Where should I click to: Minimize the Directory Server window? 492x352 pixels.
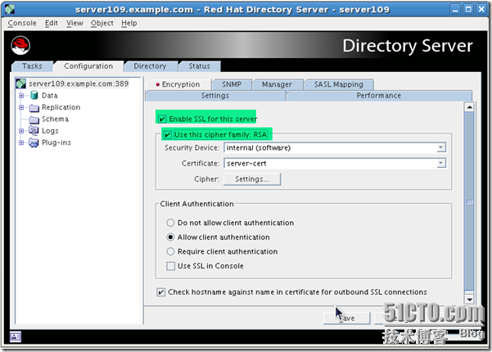(x=456, y=9)
